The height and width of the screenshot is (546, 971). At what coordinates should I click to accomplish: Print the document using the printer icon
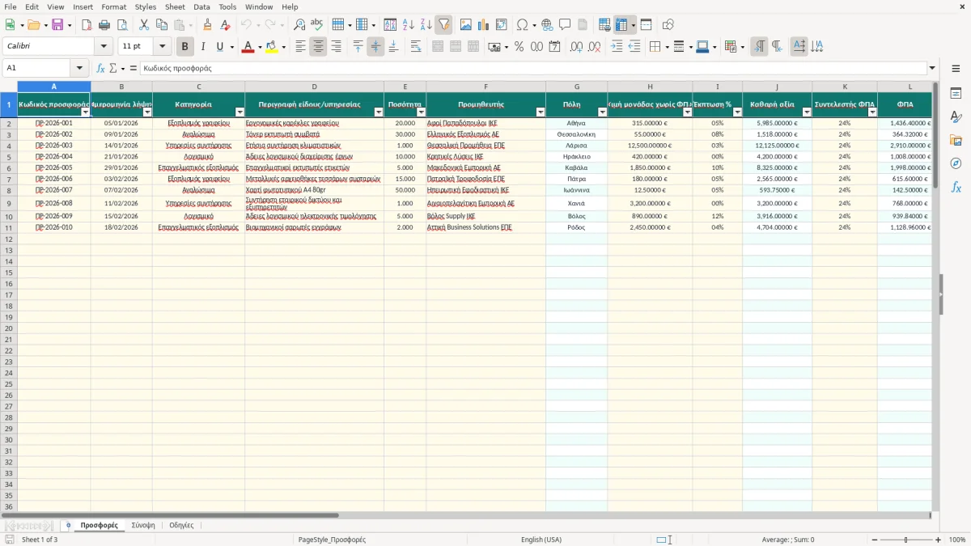[104, 25]
